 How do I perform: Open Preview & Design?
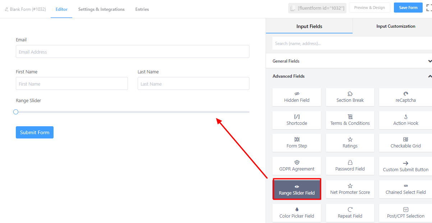pos(369,8)
